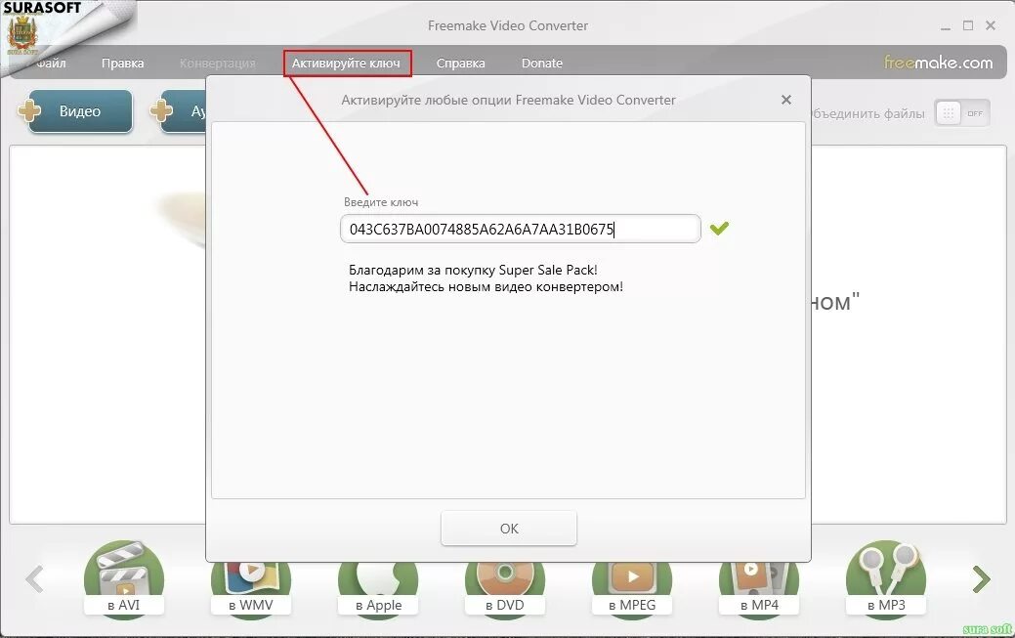Open the 'Активируйте ключ' menu item
This screenshot has width=1015, height=638.
click(x=347, y=64)
